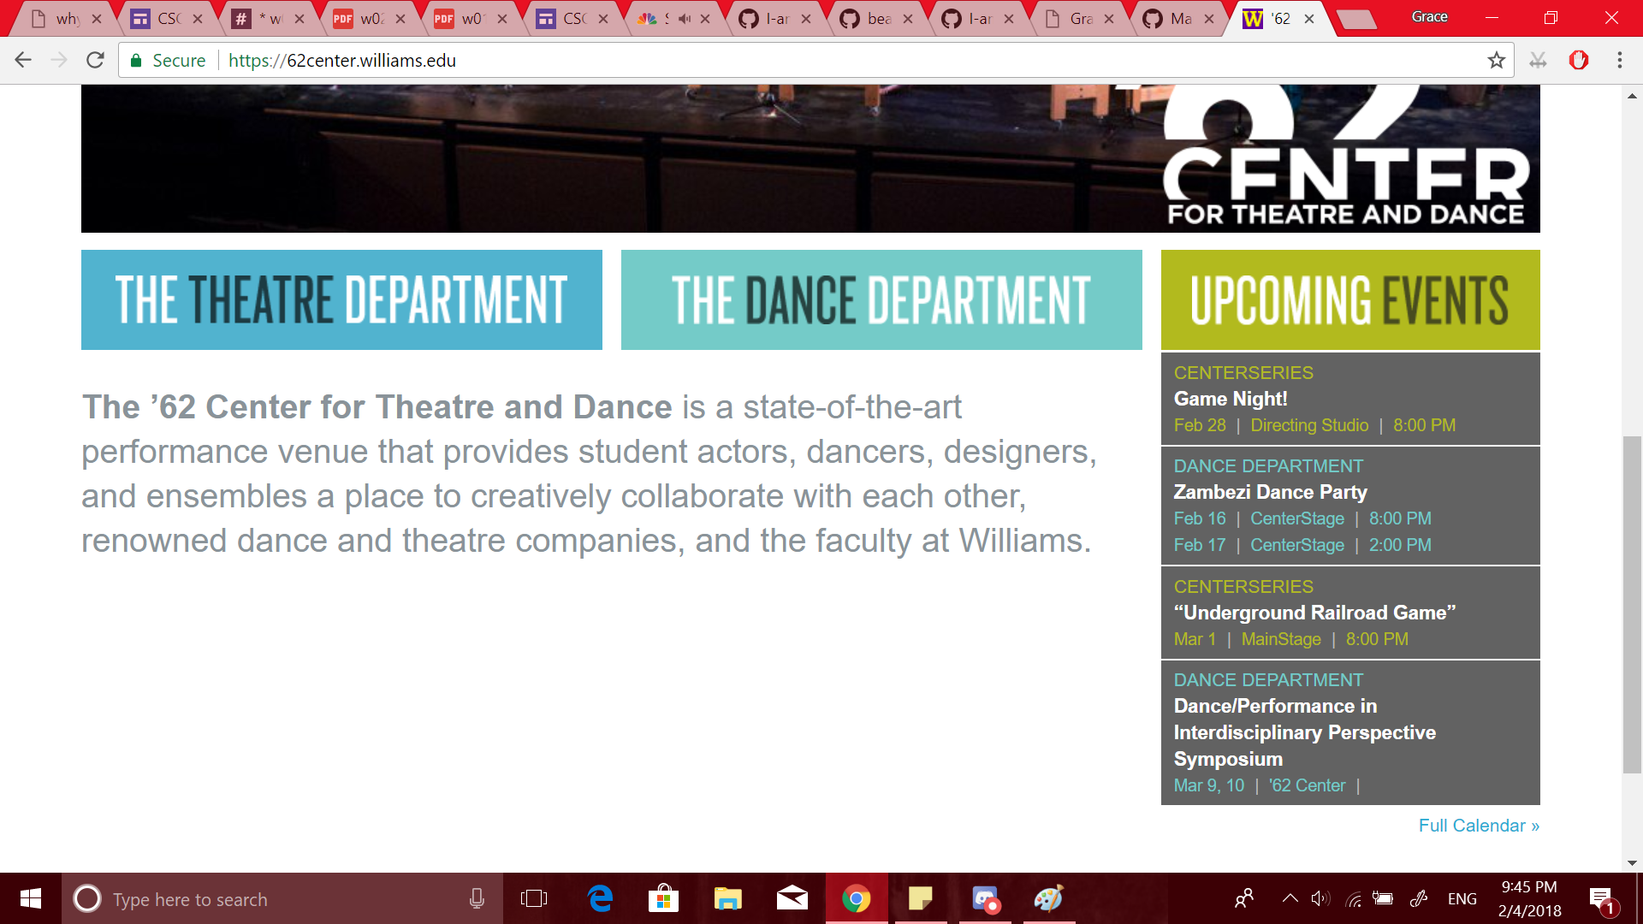Open the Grace profile button

pyautogui.click(x=1429, y=17)
